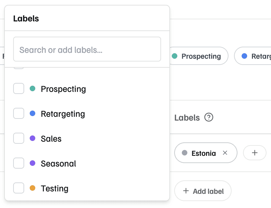Enable the Retargeting checkbox
Viewport: 271px width, 208px height.
click(19, 114)
